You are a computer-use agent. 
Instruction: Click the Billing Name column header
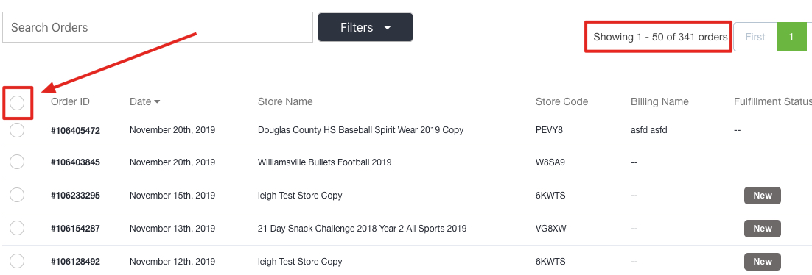(659, 101)
